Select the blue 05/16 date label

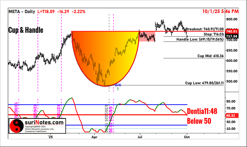pos(118,85)
